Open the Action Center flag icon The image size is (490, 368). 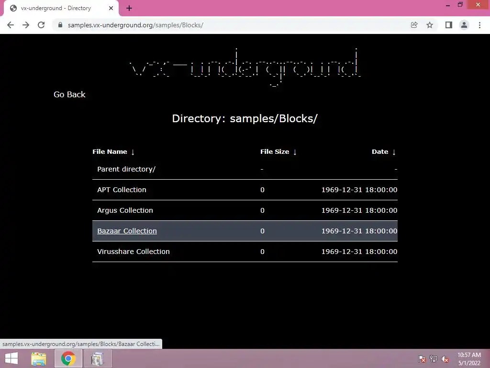tap(422, 358)
